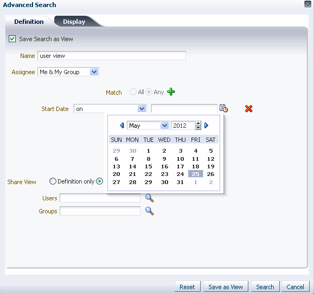The image size is (314, 294).
Task: Close the Advanced Search dialog
Action: point(307,4)
